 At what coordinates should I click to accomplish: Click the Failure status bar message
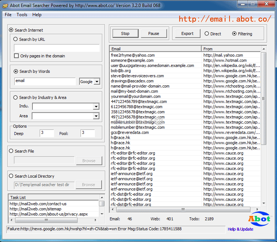[x=116, y=229]
